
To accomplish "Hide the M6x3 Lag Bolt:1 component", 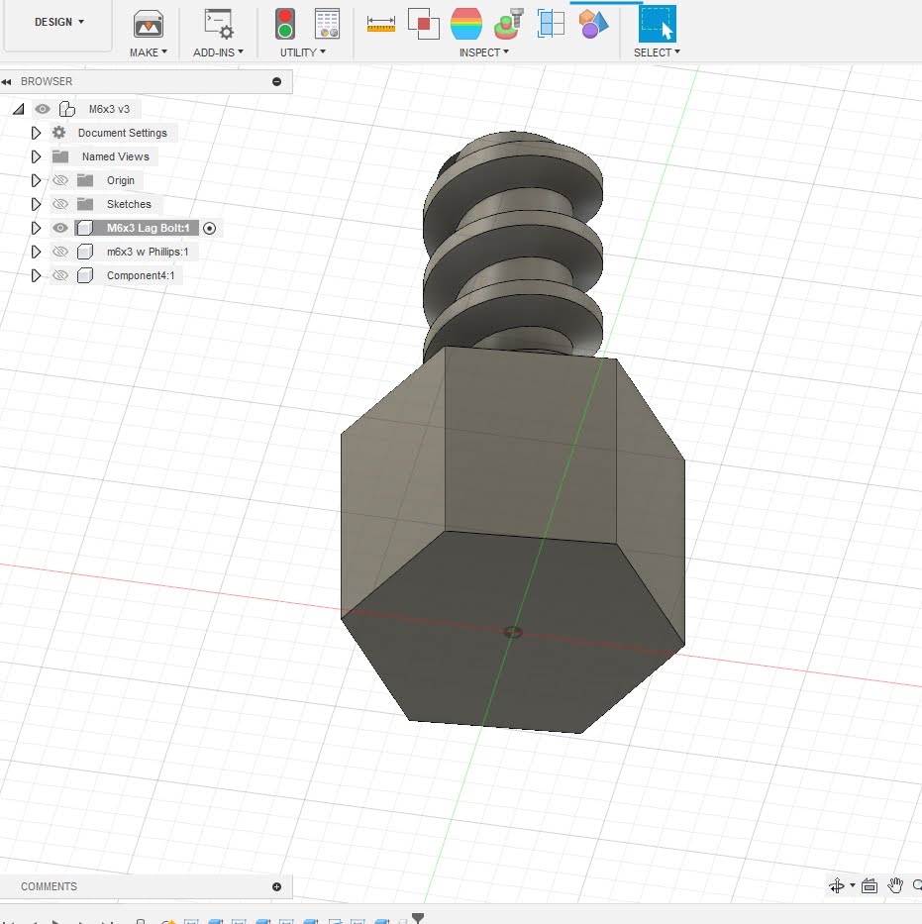I will pos(60,228).
